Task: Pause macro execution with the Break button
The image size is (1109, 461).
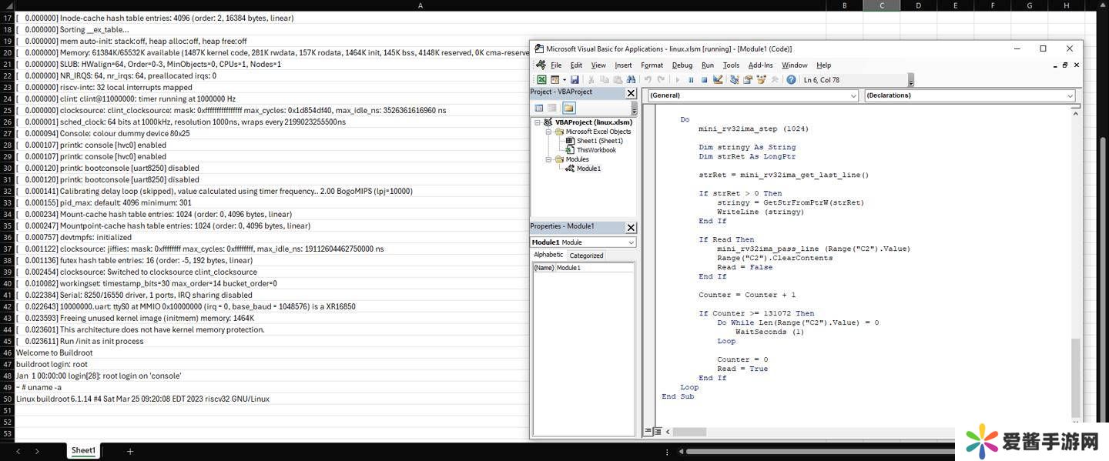Action: 691,80
